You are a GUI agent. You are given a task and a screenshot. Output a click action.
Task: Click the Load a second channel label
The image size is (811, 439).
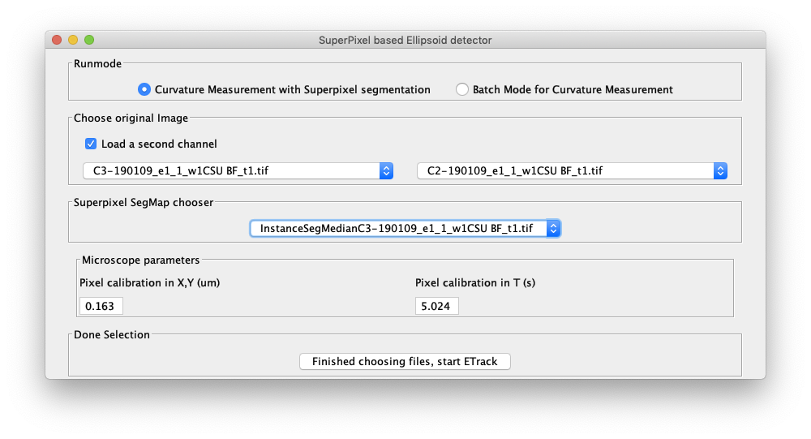tap(159, 144)
